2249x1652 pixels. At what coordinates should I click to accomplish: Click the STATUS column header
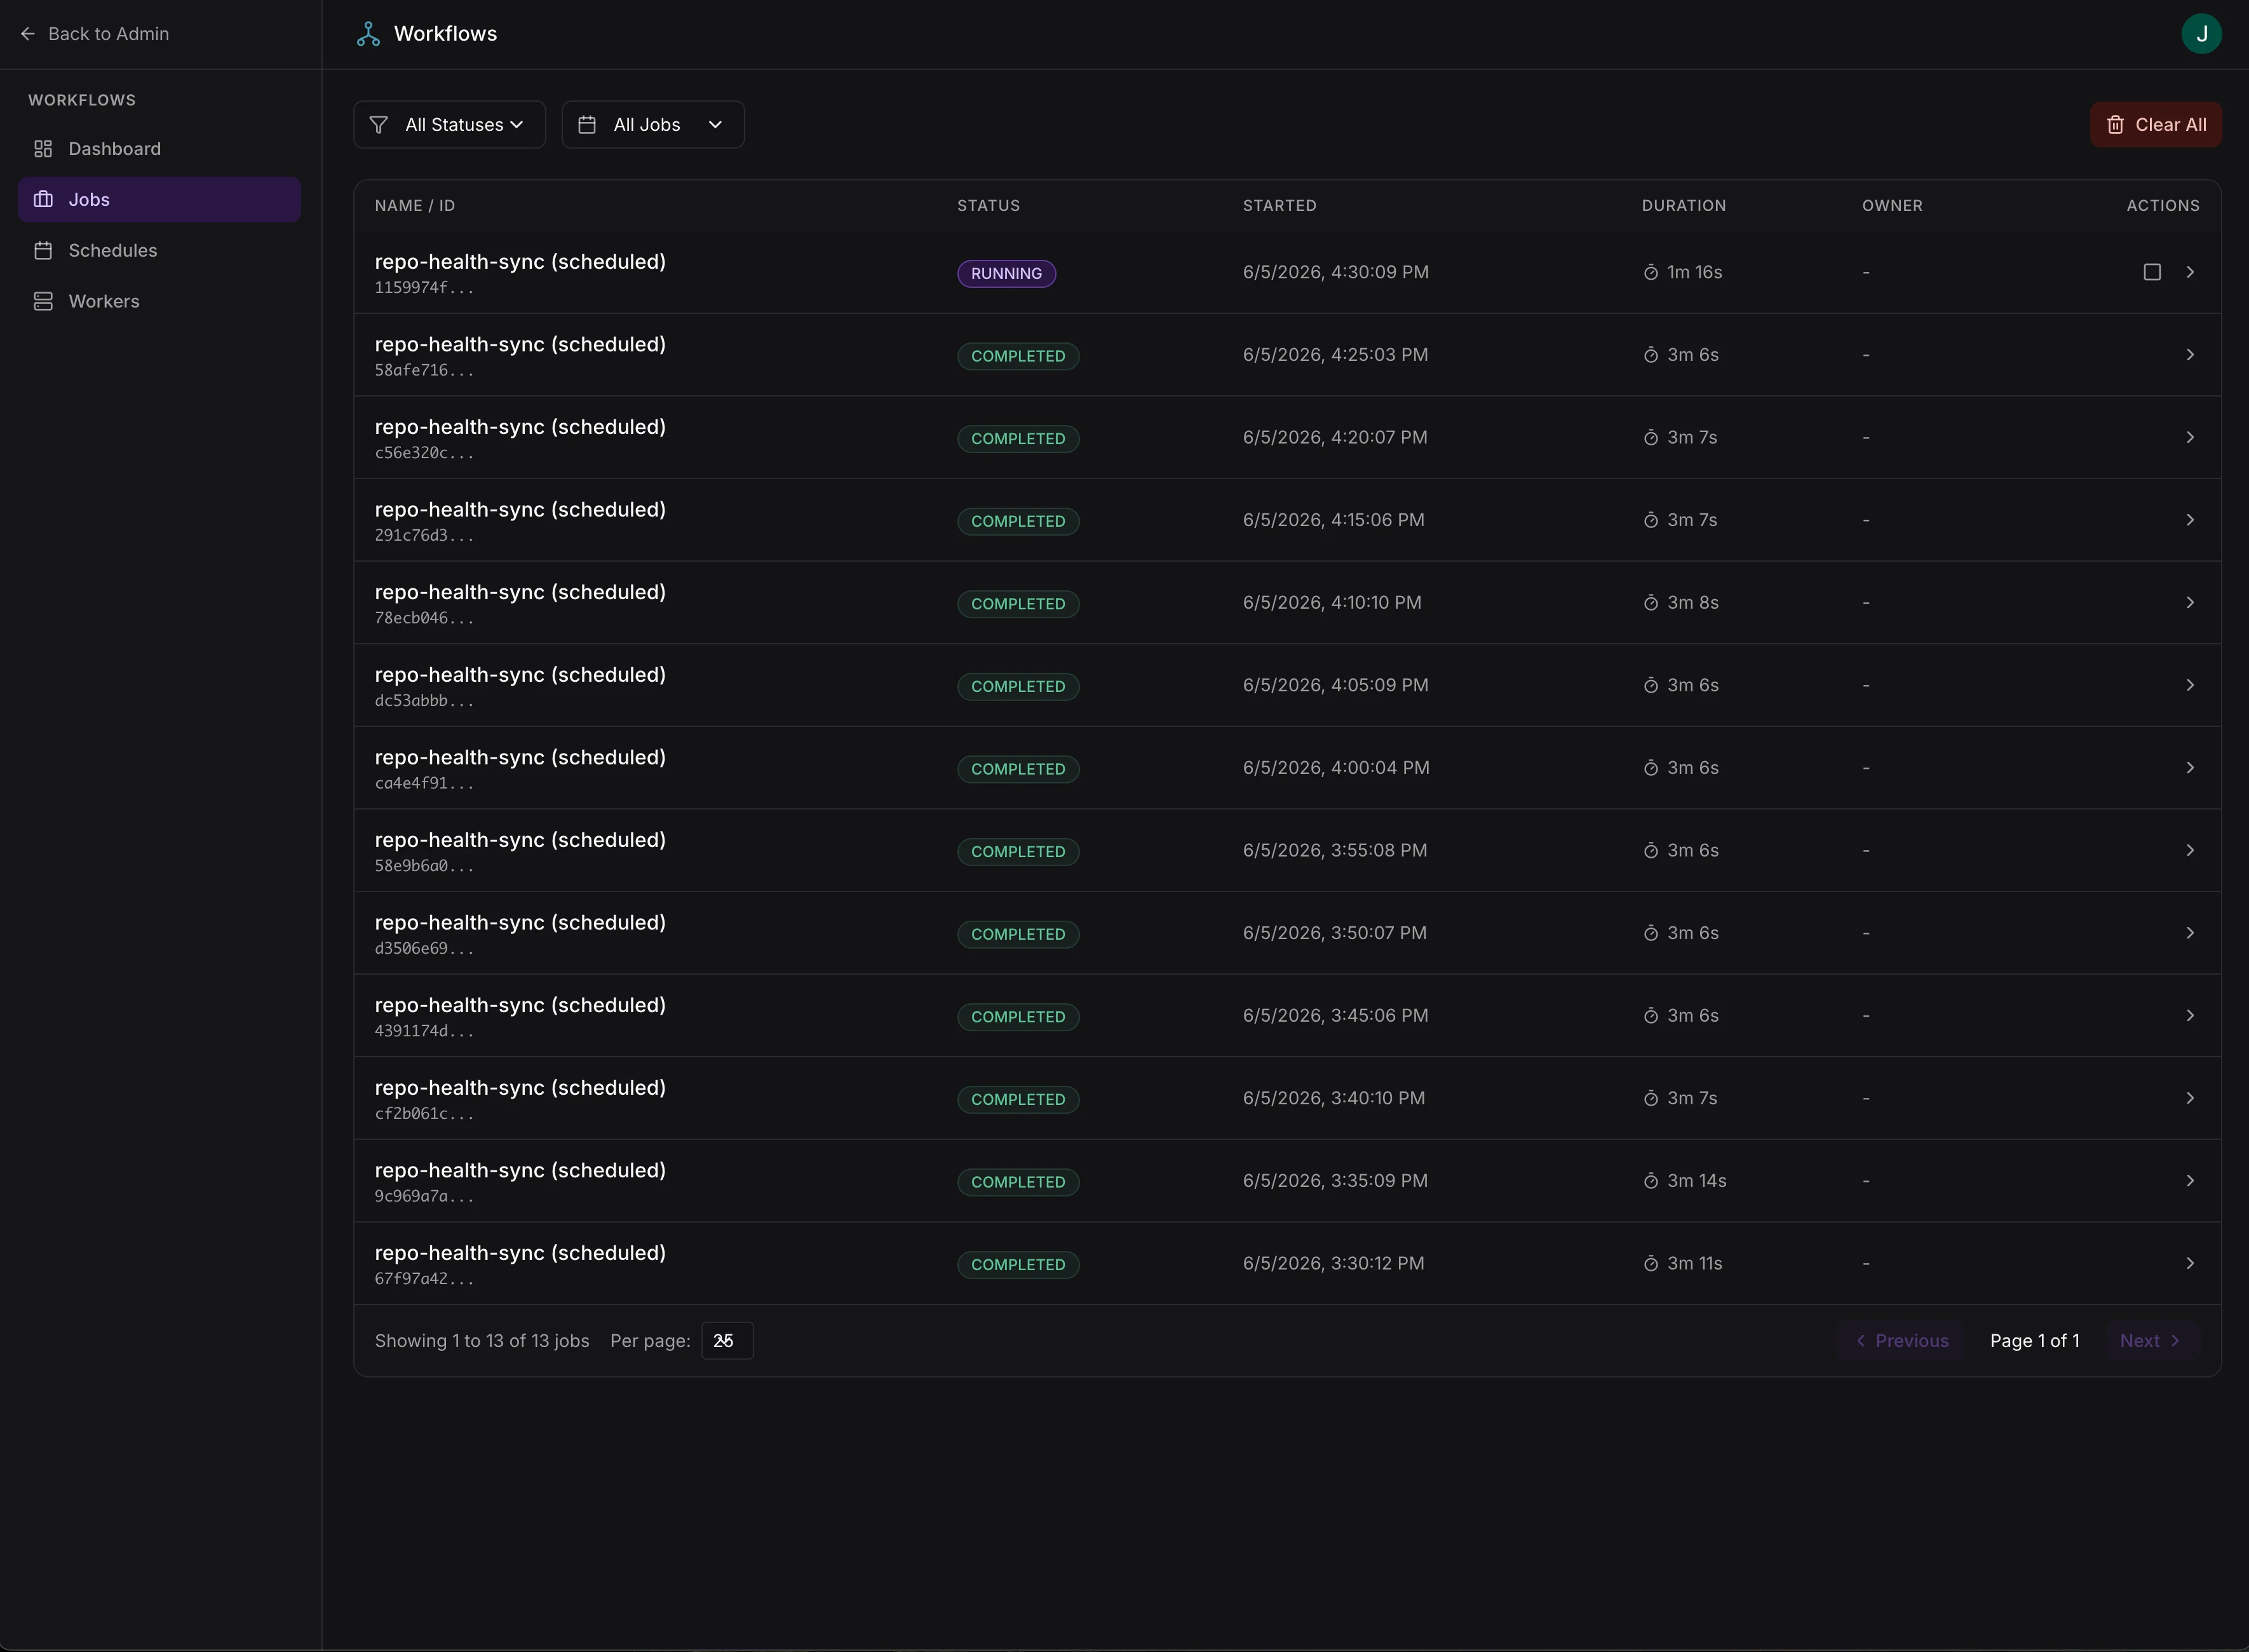coord(988,206)
